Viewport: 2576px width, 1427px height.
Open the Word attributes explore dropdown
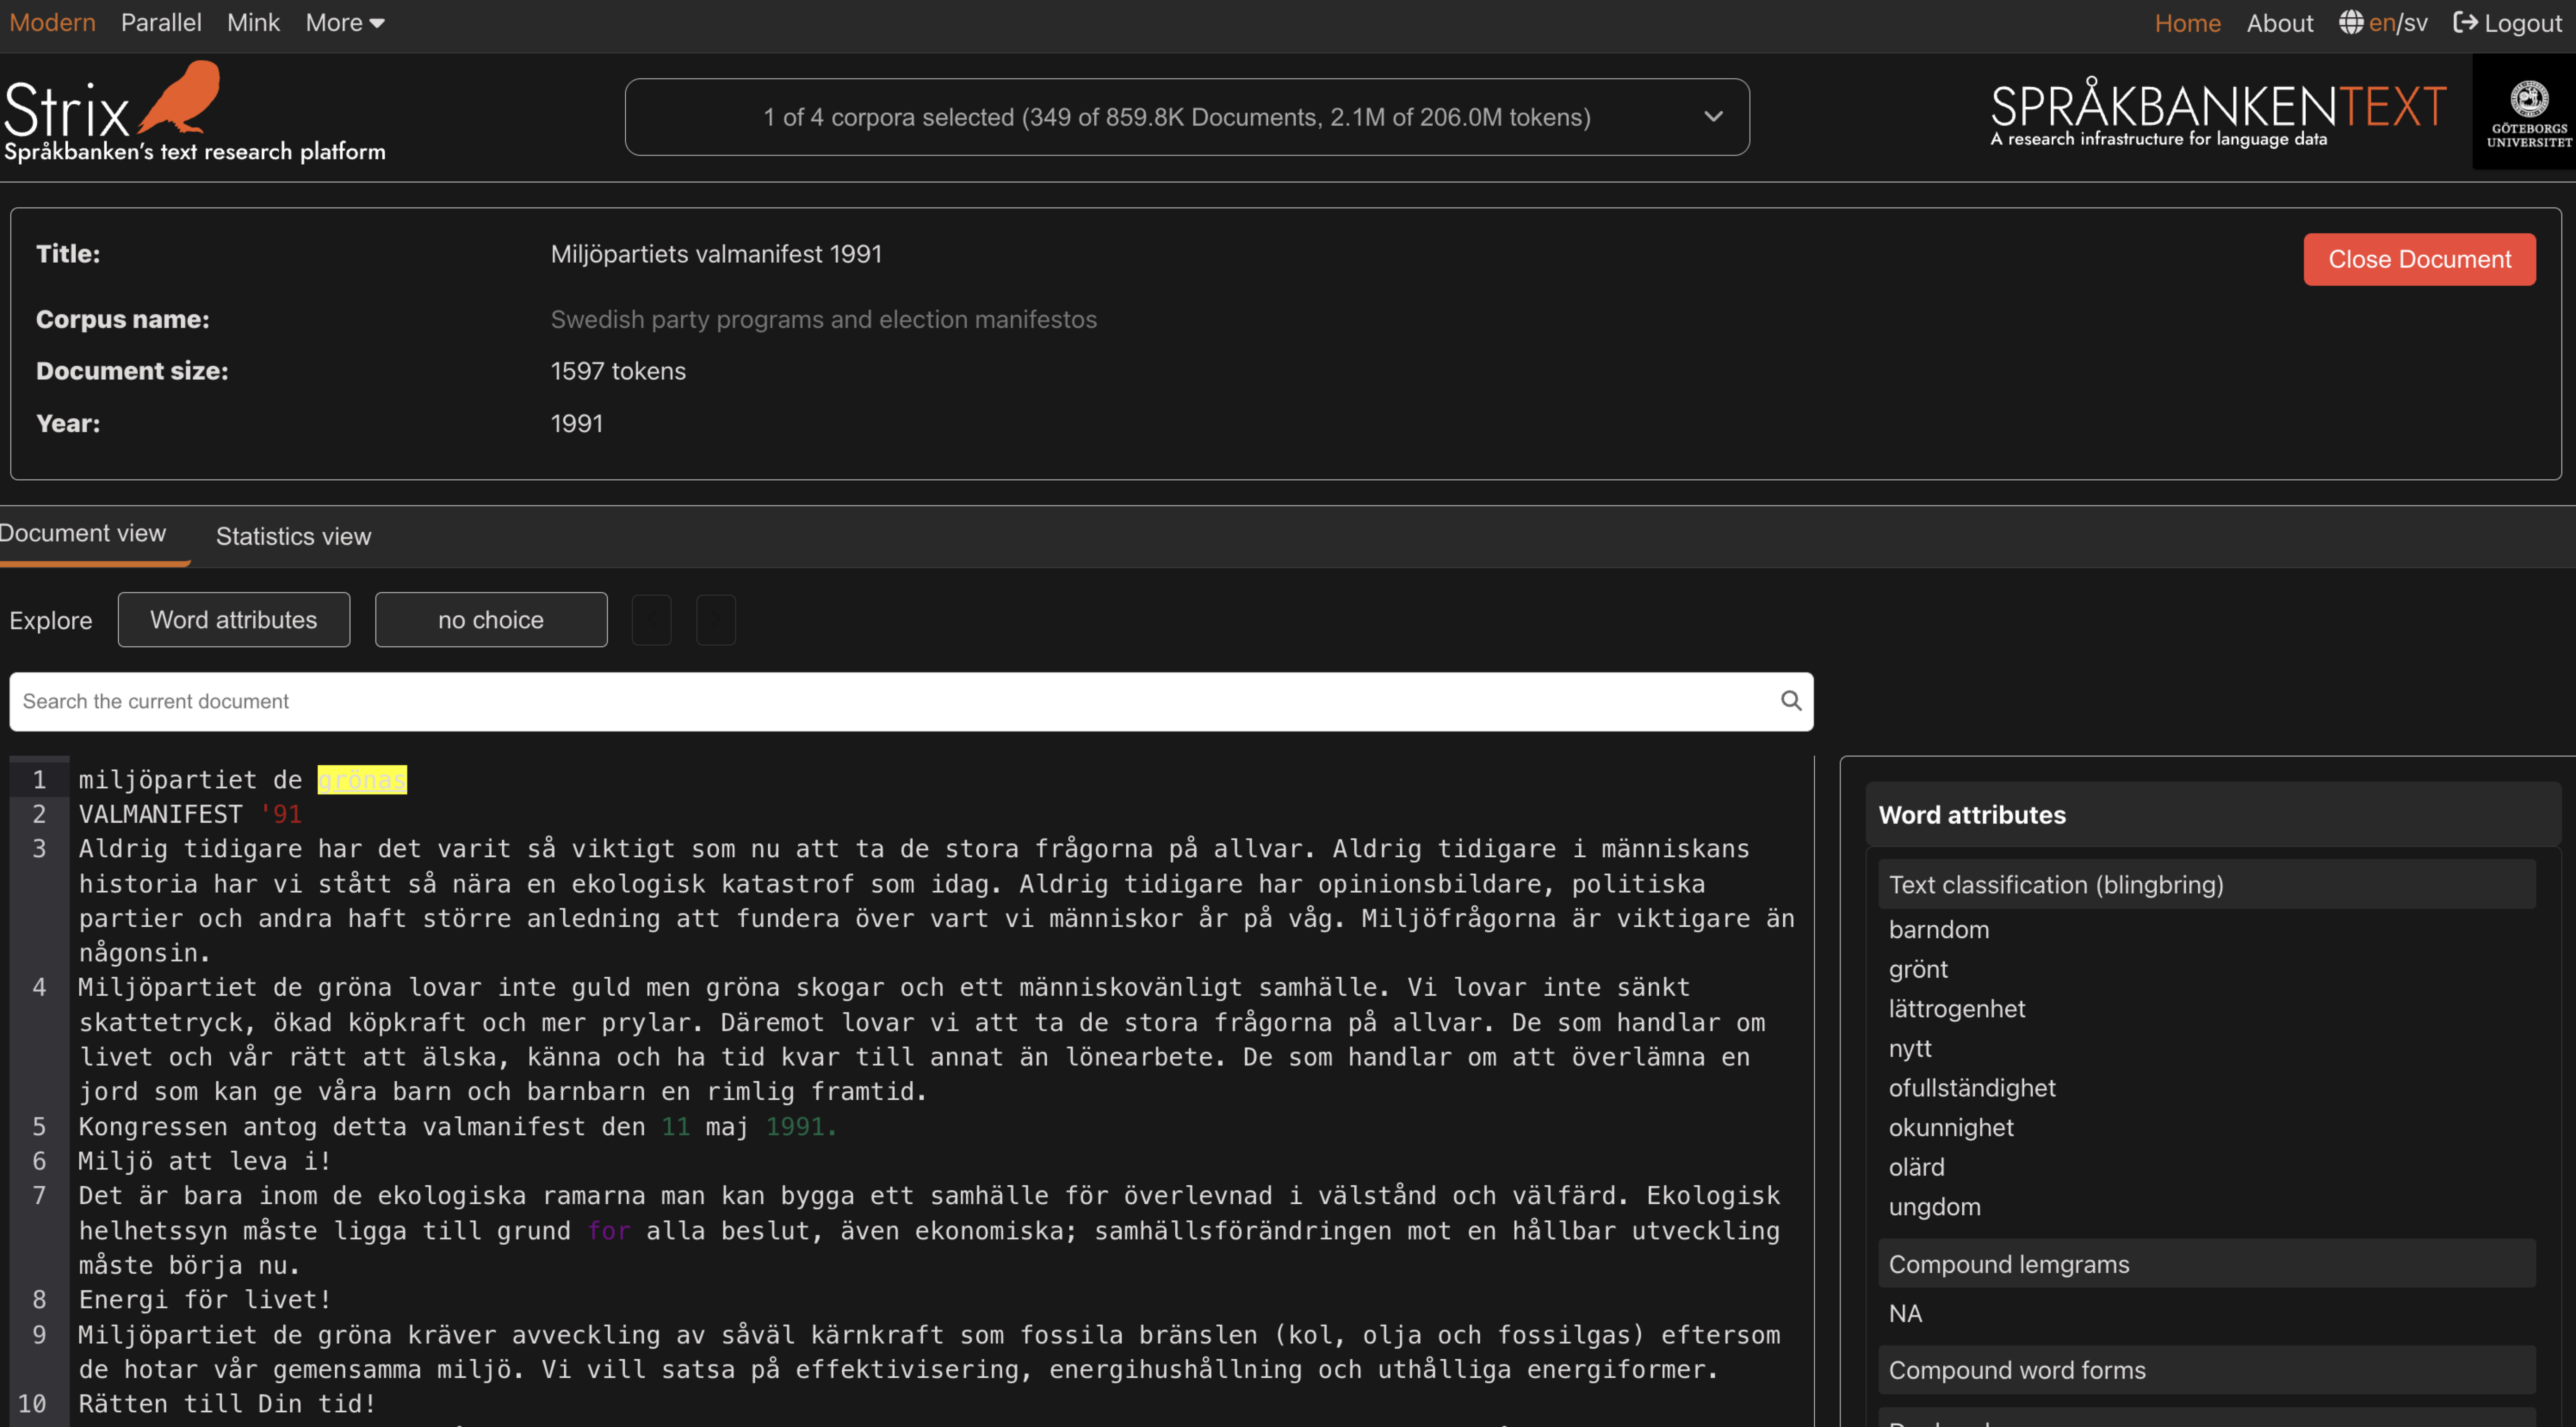234,620
